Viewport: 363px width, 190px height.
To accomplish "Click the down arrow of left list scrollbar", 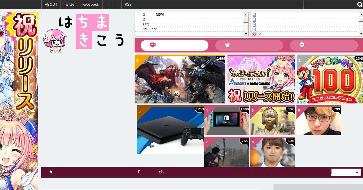I will pyautogui.click(x=246, y=34).
